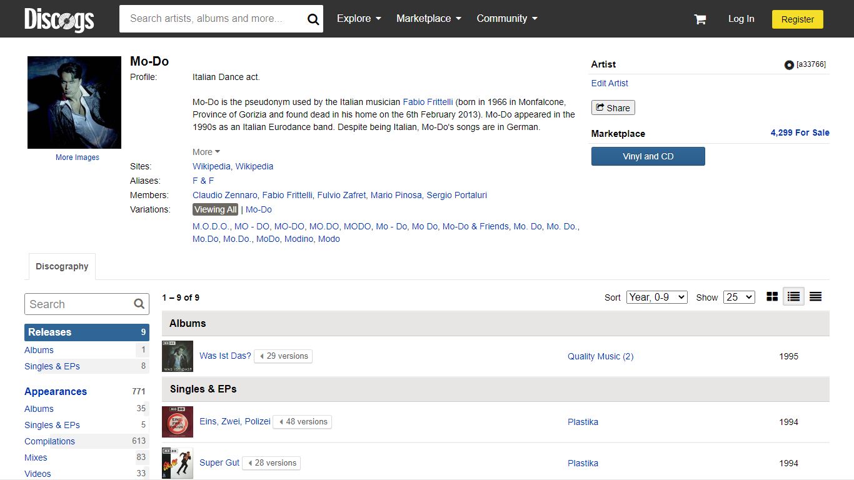The width and height of the screenshot is (854, 480).
Task: Open the Quality Music (2) label link
Action: tap(600, 356)
